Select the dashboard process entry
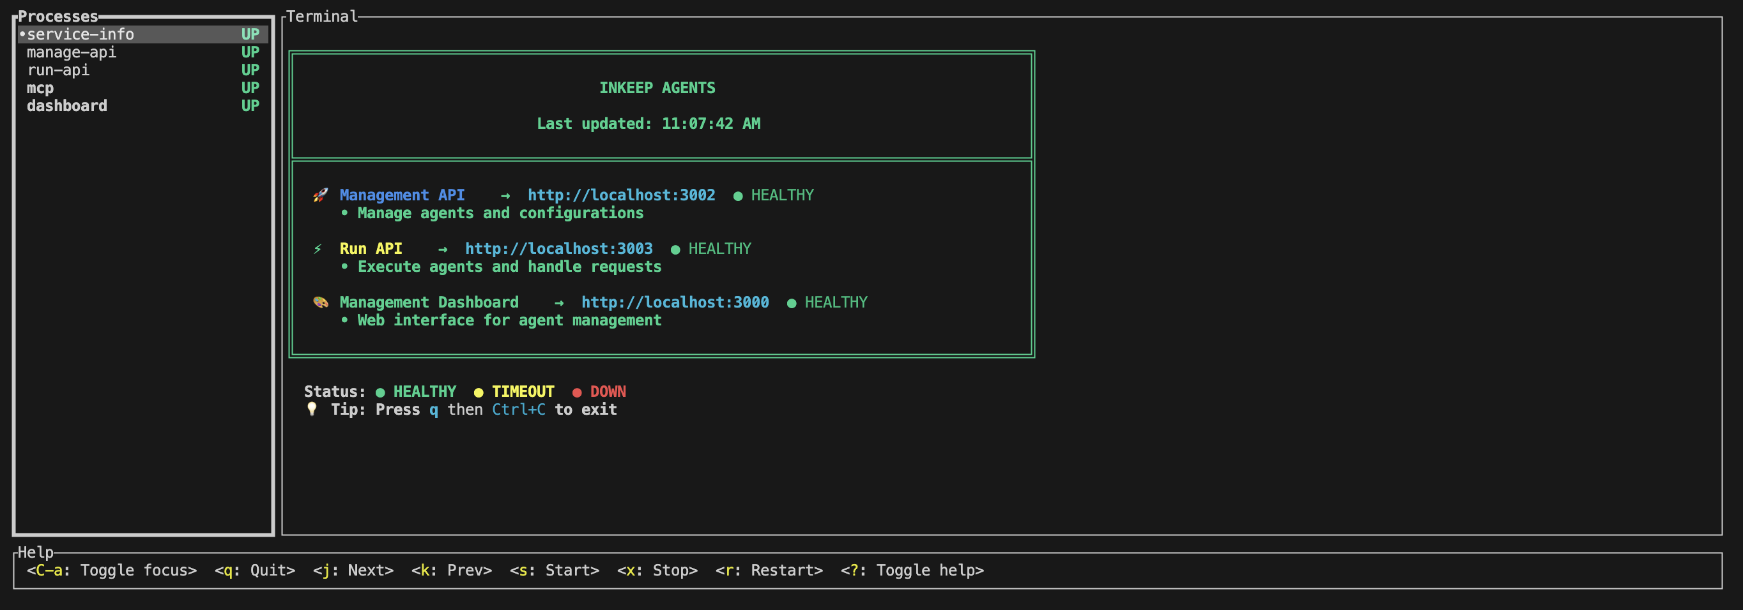 coord(67,105)
